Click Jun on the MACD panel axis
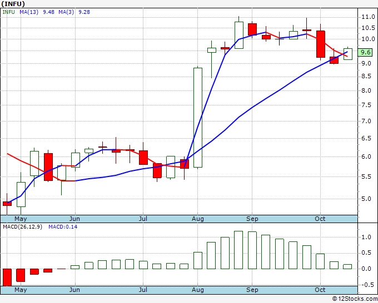 coord(74,290)
